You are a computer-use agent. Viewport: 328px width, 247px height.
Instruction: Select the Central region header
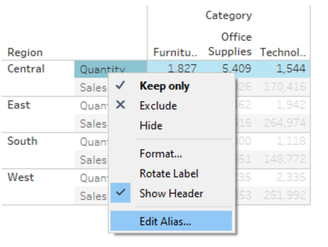tap(26, 69)
